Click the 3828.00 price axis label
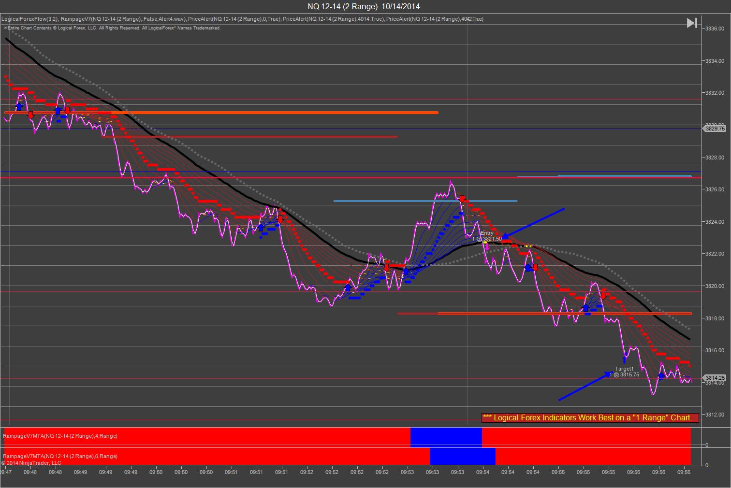Screen dimensions: 731x488 coord(715,158)
